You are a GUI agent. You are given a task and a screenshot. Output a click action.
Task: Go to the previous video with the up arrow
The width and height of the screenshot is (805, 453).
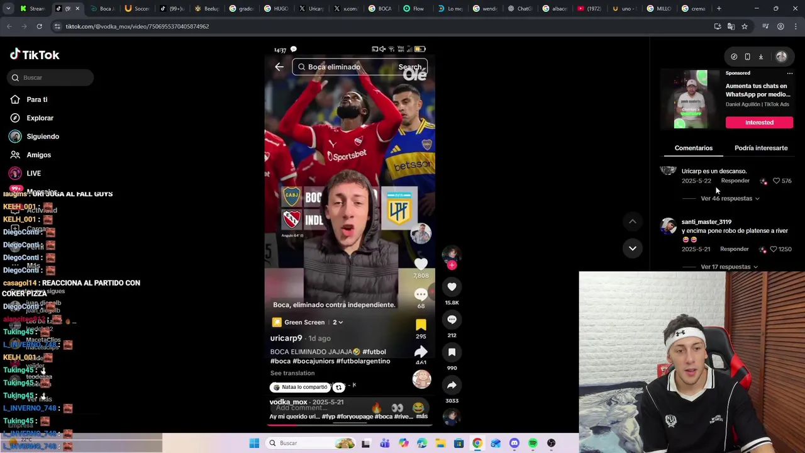[633, 221]
